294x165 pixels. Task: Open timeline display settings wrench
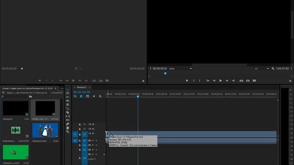pos(100,96)
